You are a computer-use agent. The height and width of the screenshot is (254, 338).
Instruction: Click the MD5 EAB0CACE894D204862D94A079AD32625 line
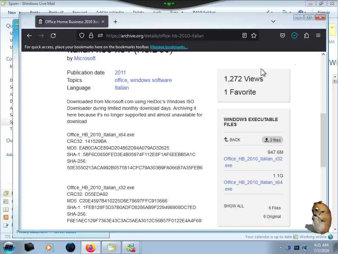point(118,148)
